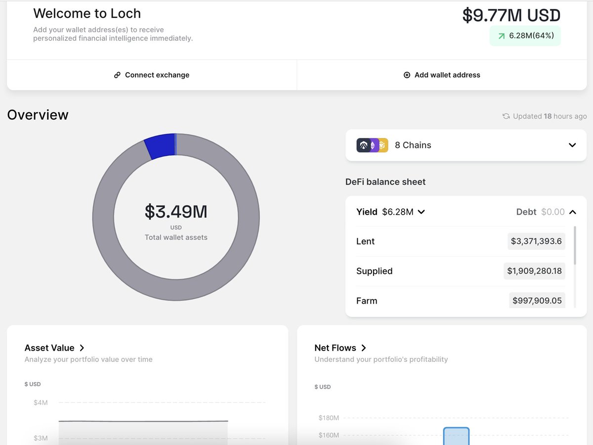Screen dimensions: 593x445
Task: Click the DeFi balance sheet heading
Action: [x=385, y=182]
